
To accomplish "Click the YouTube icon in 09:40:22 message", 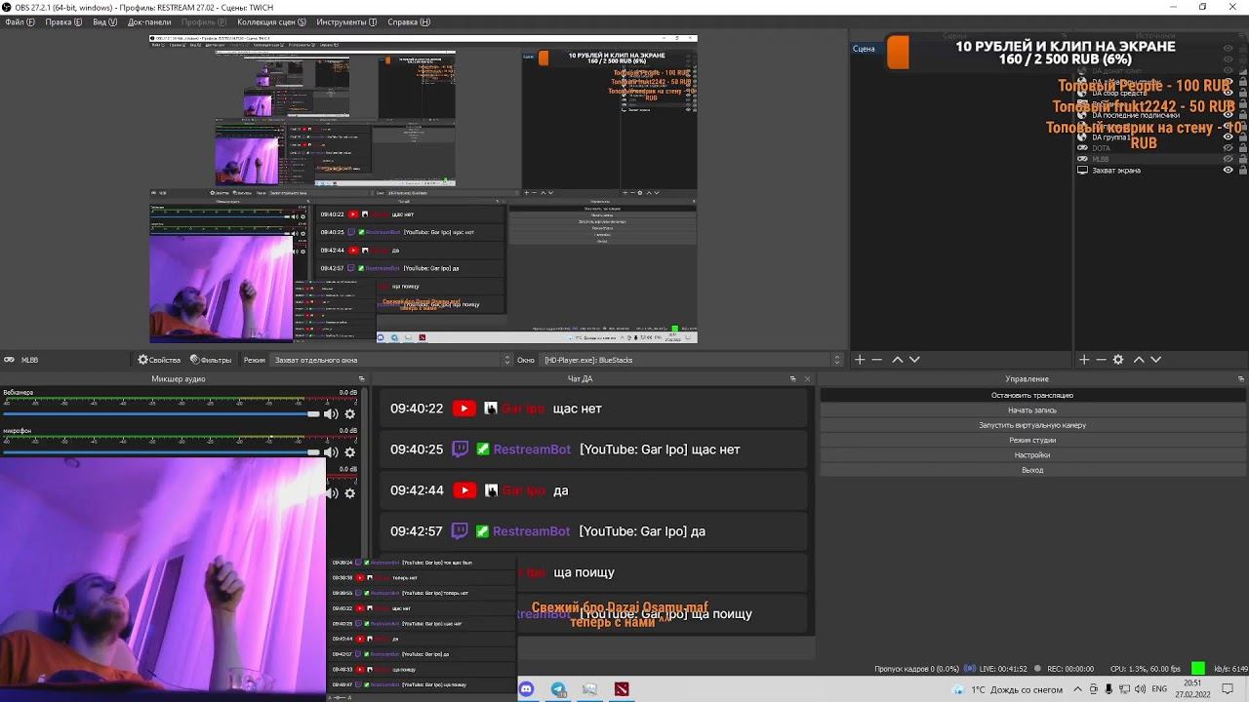I will click(464, 409).
